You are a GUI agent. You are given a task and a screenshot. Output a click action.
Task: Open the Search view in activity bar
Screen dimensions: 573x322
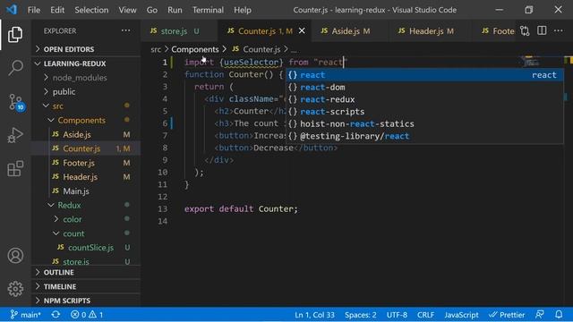tap(15, 68)
